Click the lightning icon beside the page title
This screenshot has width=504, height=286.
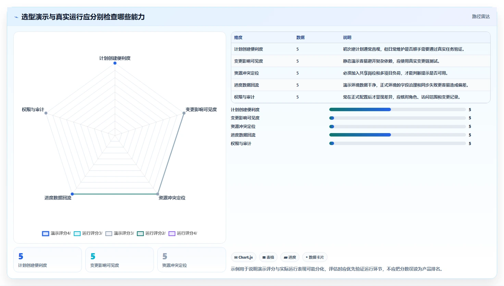[x=16, y=17]
